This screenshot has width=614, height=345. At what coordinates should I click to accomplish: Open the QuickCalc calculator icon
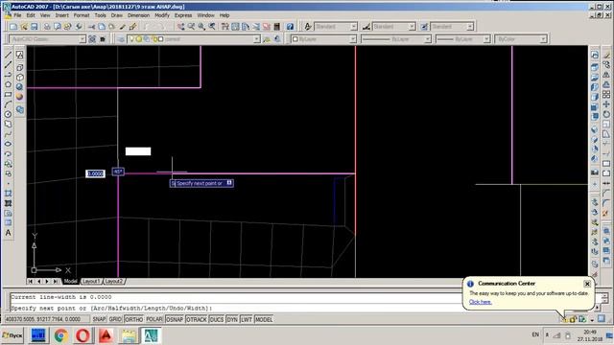click(x=277, y=27)
